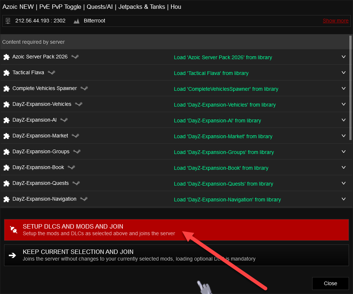Select Load 'DayZ-Expansion-Book' from library
Viewport: 353px width, 294px height.
221,168
